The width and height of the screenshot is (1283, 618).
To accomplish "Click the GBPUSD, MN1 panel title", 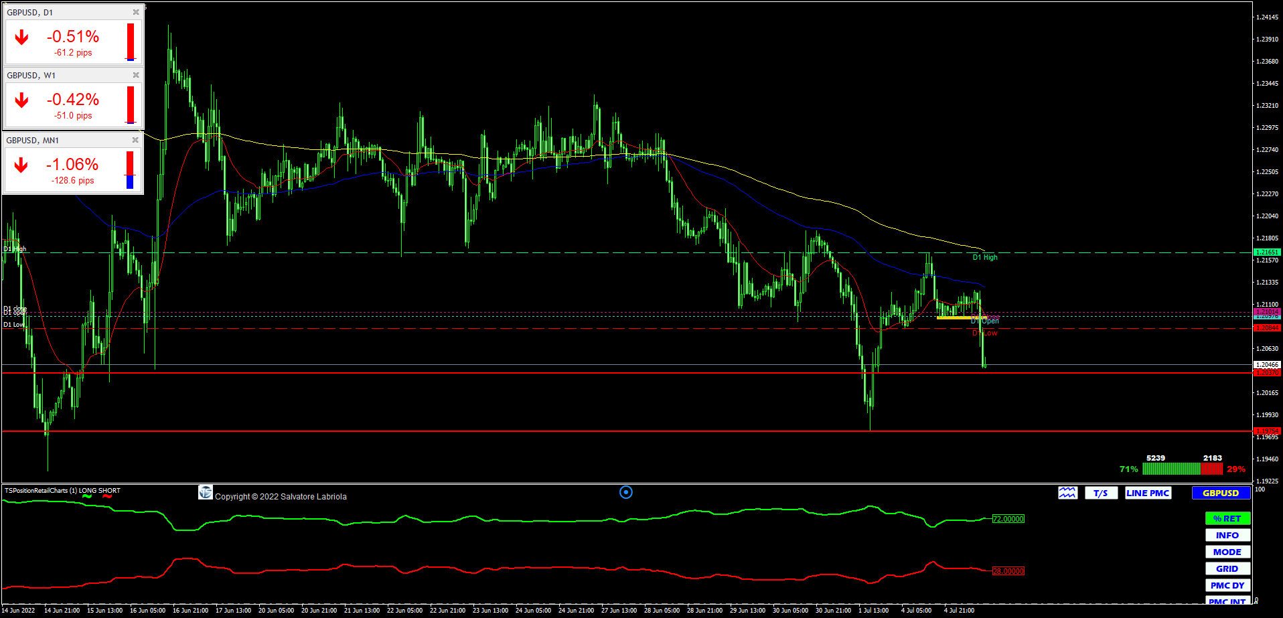I will [33, 141].
